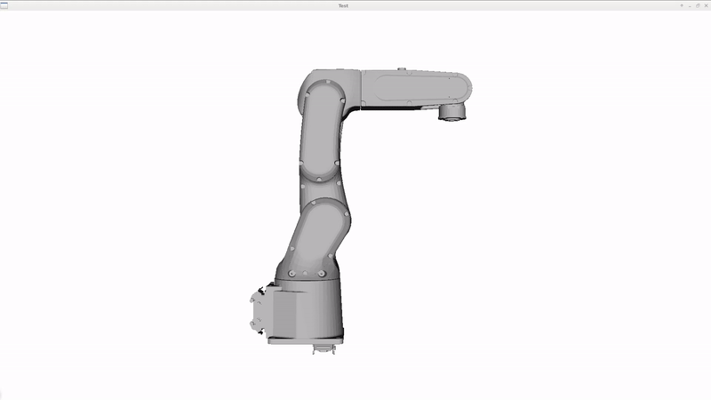
Task: Pick the robot's horizontal forearm link
Action: click(416, 88)
